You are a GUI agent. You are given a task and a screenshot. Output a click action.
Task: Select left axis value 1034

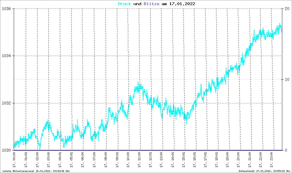[6, 56]
